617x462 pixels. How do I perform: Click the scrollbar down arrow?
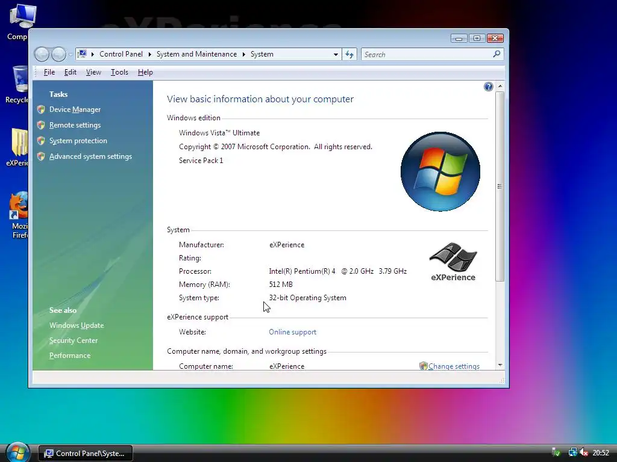500,365
